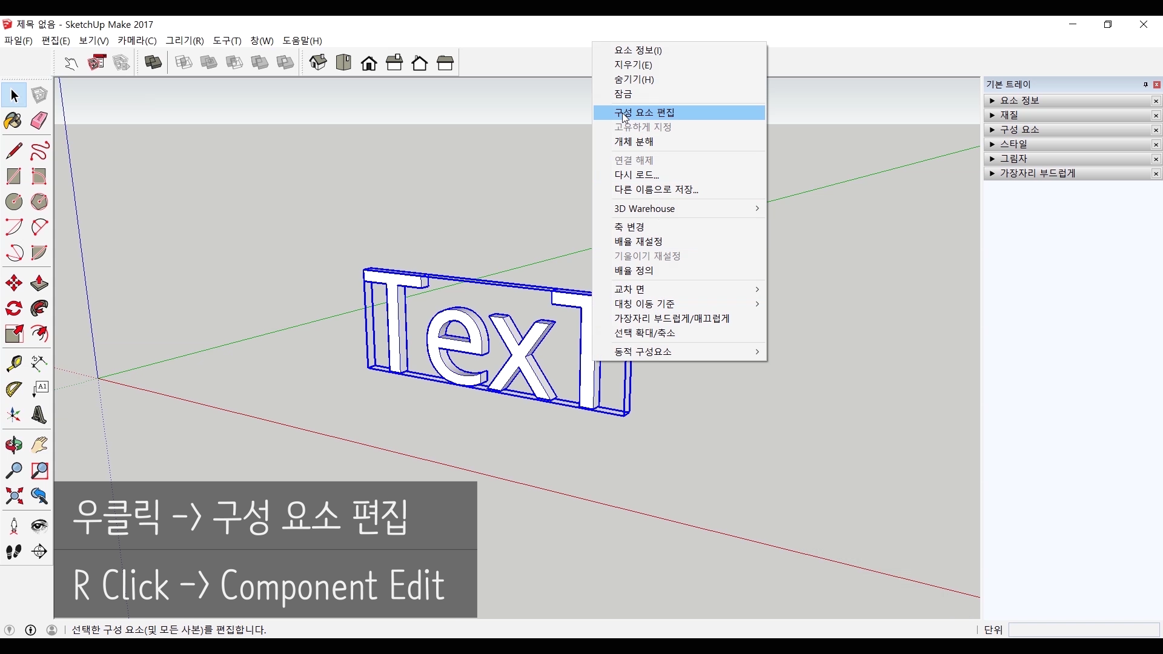
Task: Click the 단위 measurements input box
Action: 1083,630
